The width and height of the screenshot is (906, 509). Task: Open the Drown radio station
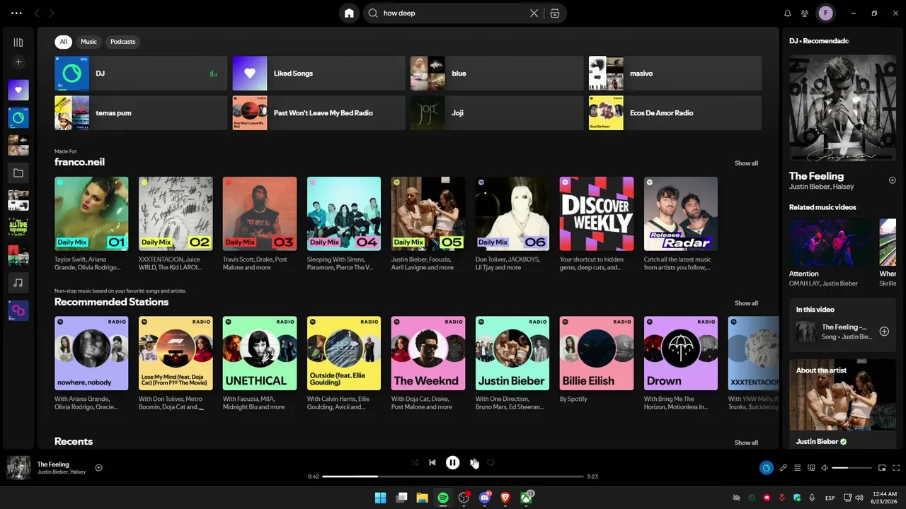click(681, 353)
